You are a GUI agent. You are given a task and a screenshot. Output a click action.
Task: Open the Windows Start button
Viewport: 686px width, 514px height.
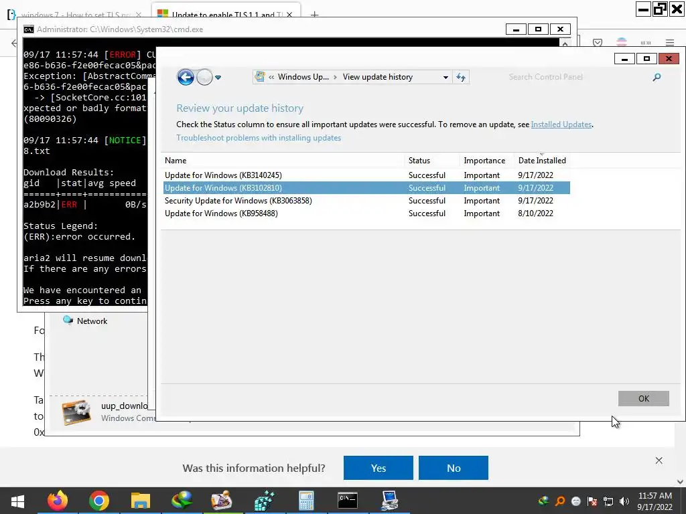click(17, 501)
